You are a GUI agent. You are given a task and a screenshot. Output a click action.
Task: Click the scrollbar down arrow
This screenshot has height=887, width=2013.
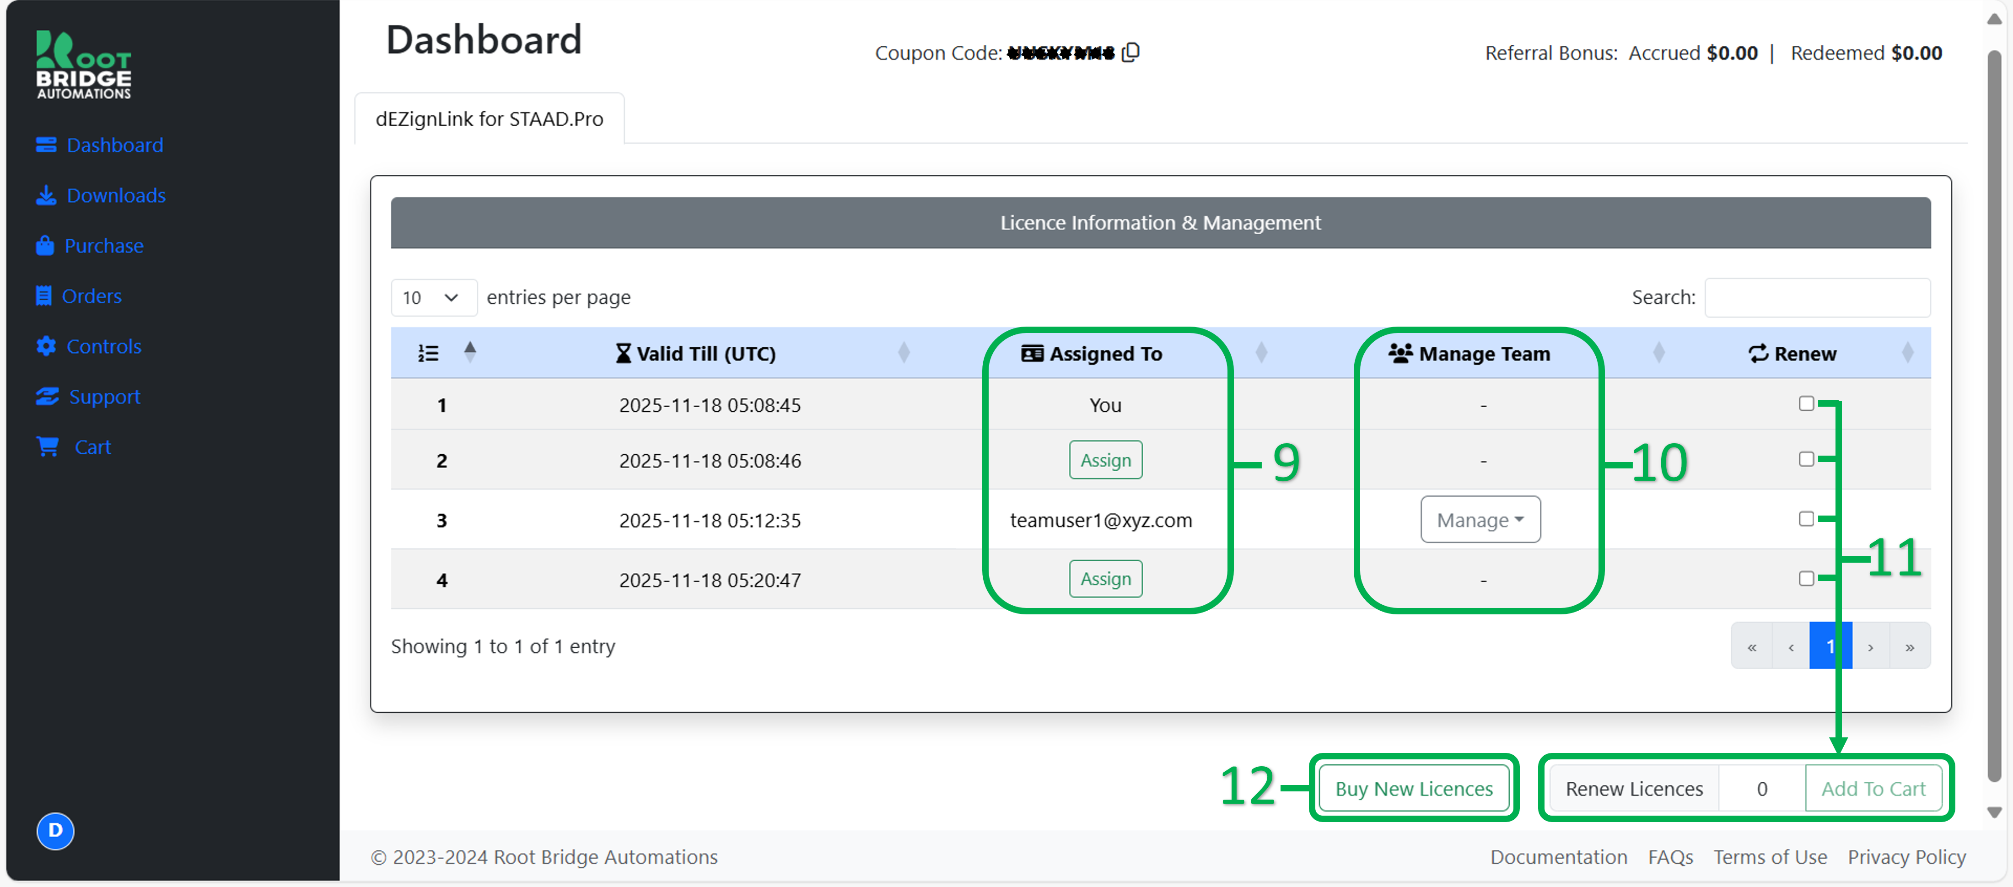pos(1994,813)
